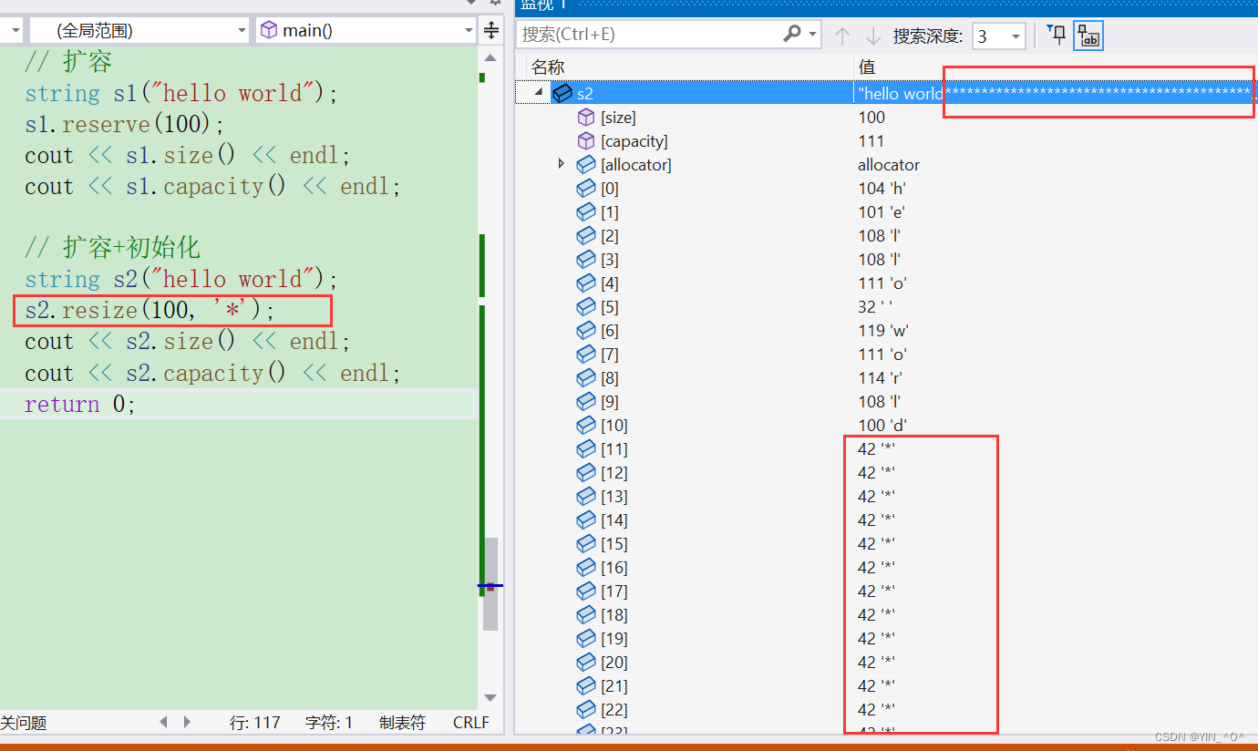The width and height of the screenshot is (1258, 751).
Task: Collapse the s2 variable tree node
Action: [x=538, y=93]
